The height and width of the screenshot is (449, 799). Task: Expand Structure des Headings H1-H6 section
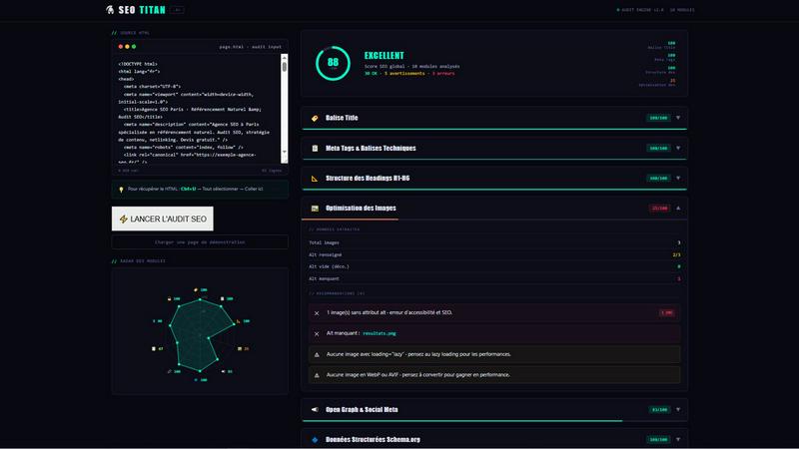point(678,179)
